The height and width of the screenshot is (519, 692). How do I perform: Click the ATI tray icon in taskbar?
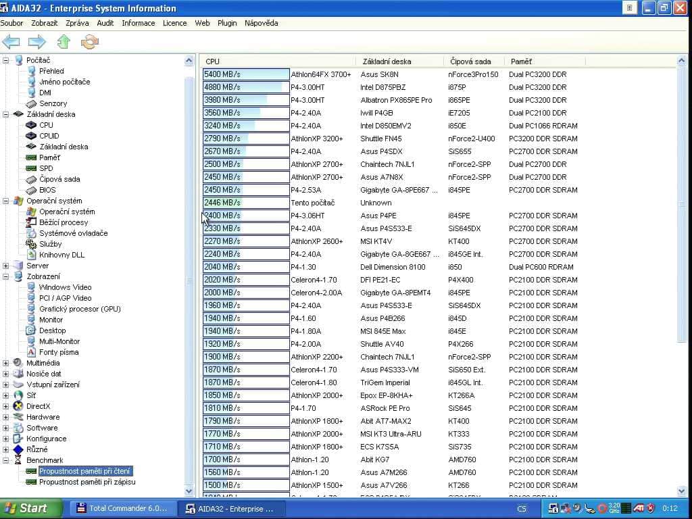pos(639,508)
